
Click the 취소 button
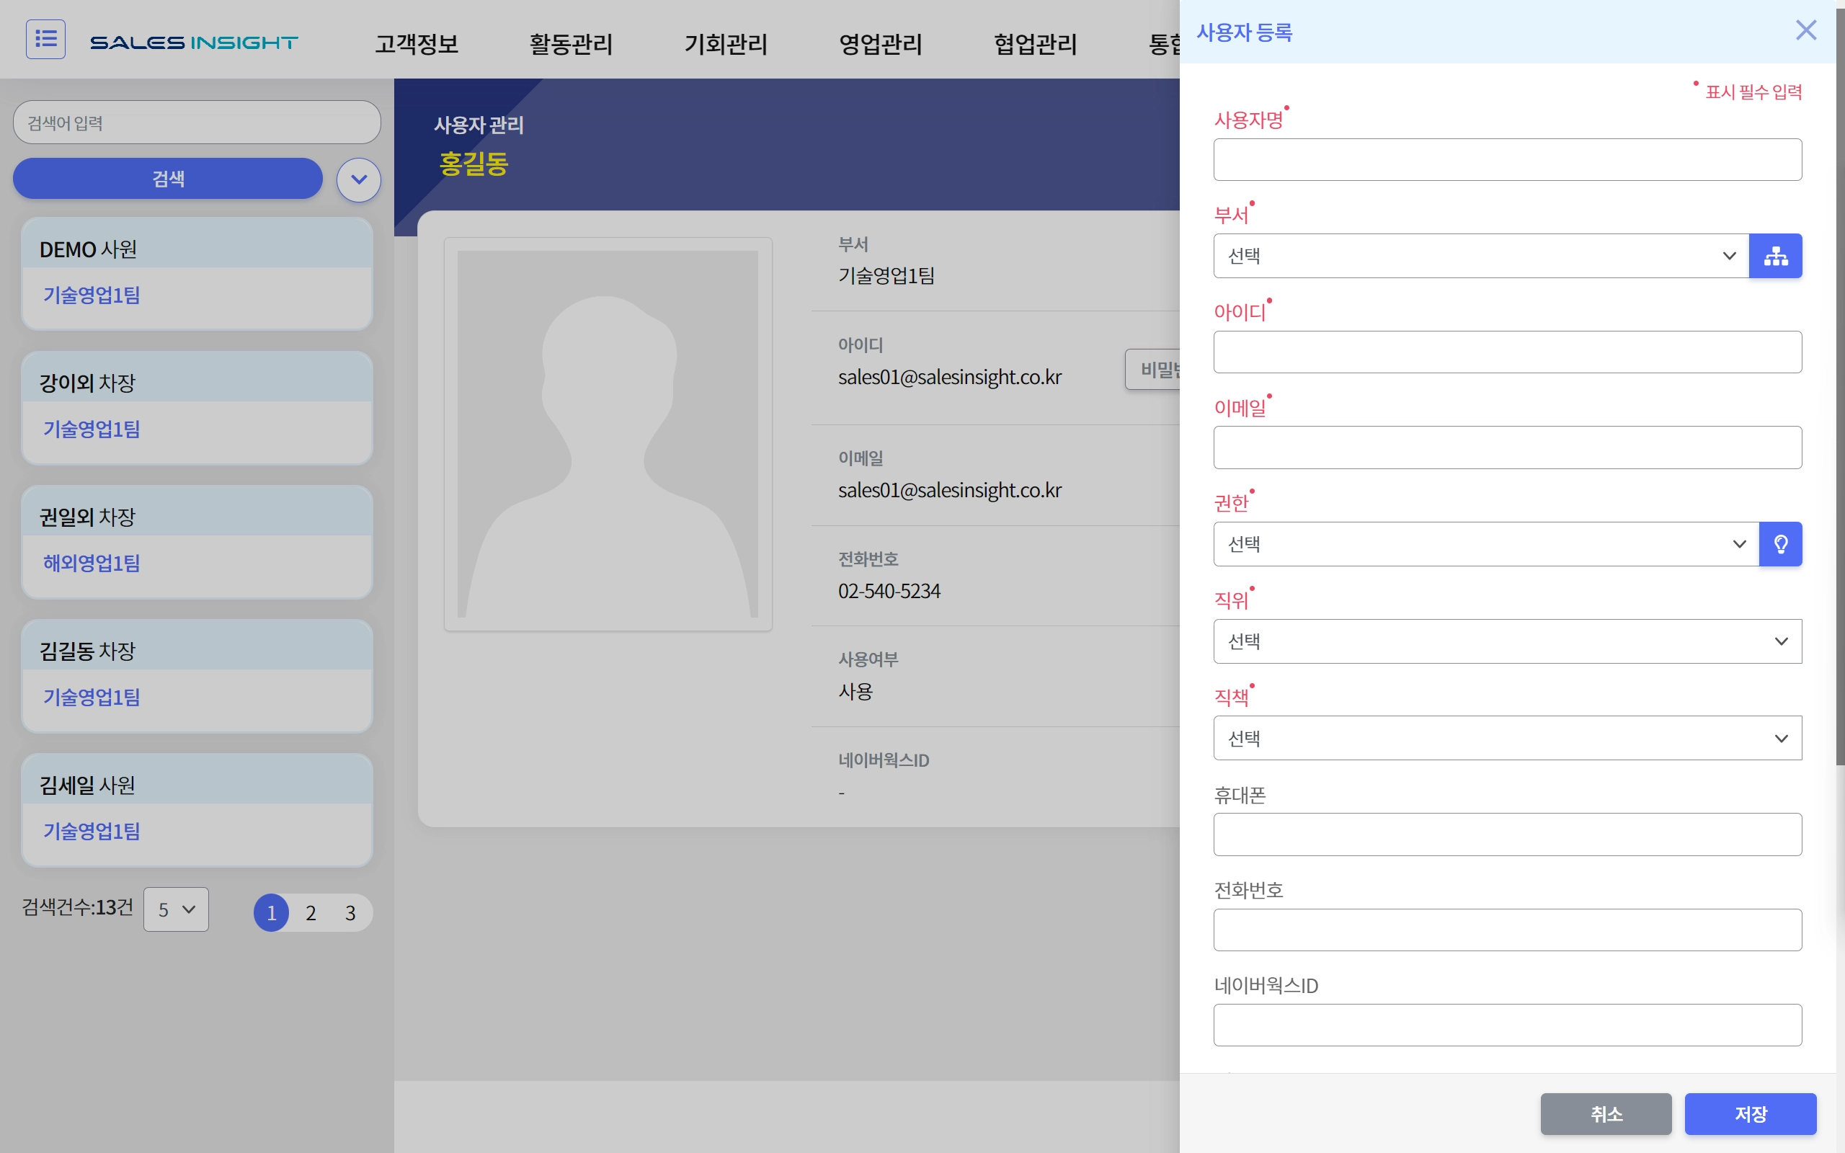click(x=1606, y=1114)
